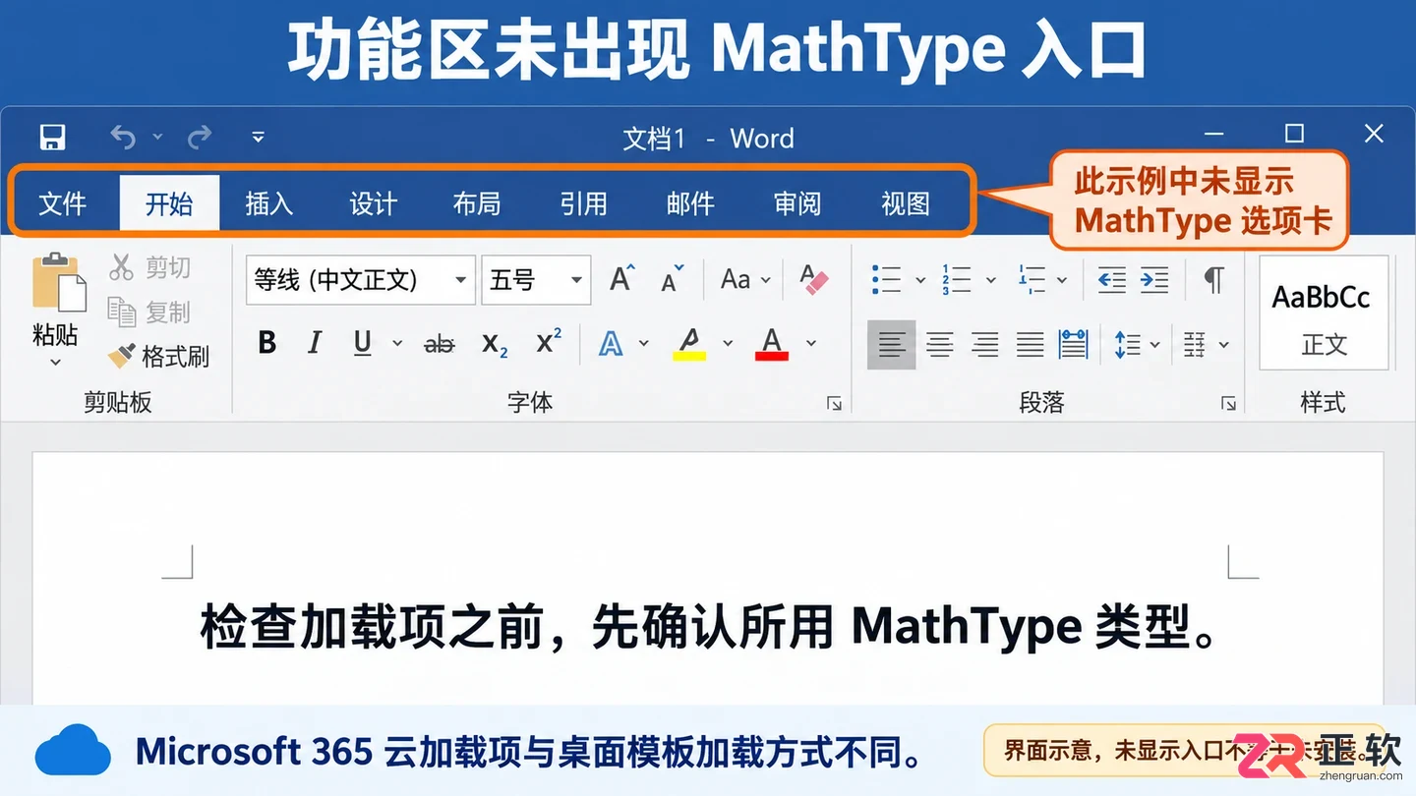Toggle superscript formatting
This screenshot has height=796, width=1416.
[x=549, y=342]
